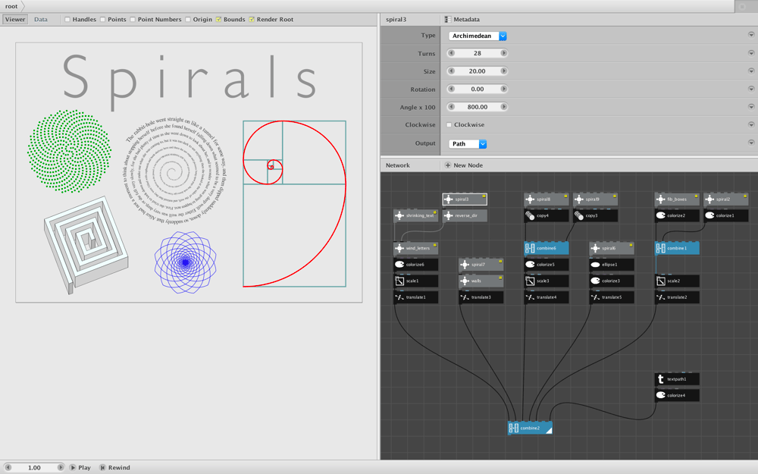Toggle the Point Numbers checkbox
This screenshot has width=758, height=474.
[x=133, y=20]
